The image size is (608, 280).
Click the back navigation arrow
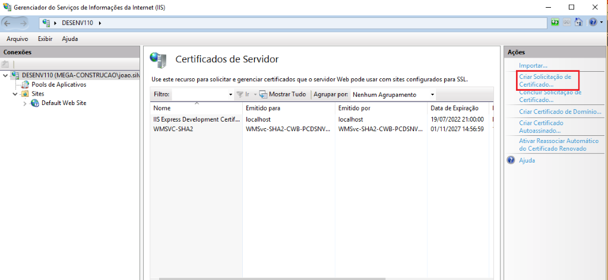[x=8, y=23]
